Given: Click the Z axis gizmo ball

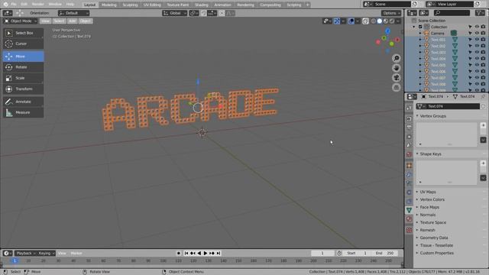Looking at the screenshot, I should point(387,31).
